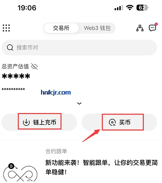
Task: Switch to the 交易所 tab
Action: coord(61,28)
